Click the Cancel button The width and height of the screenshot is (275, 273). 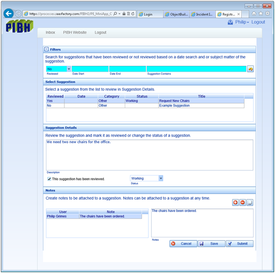(x=183, y=244)
